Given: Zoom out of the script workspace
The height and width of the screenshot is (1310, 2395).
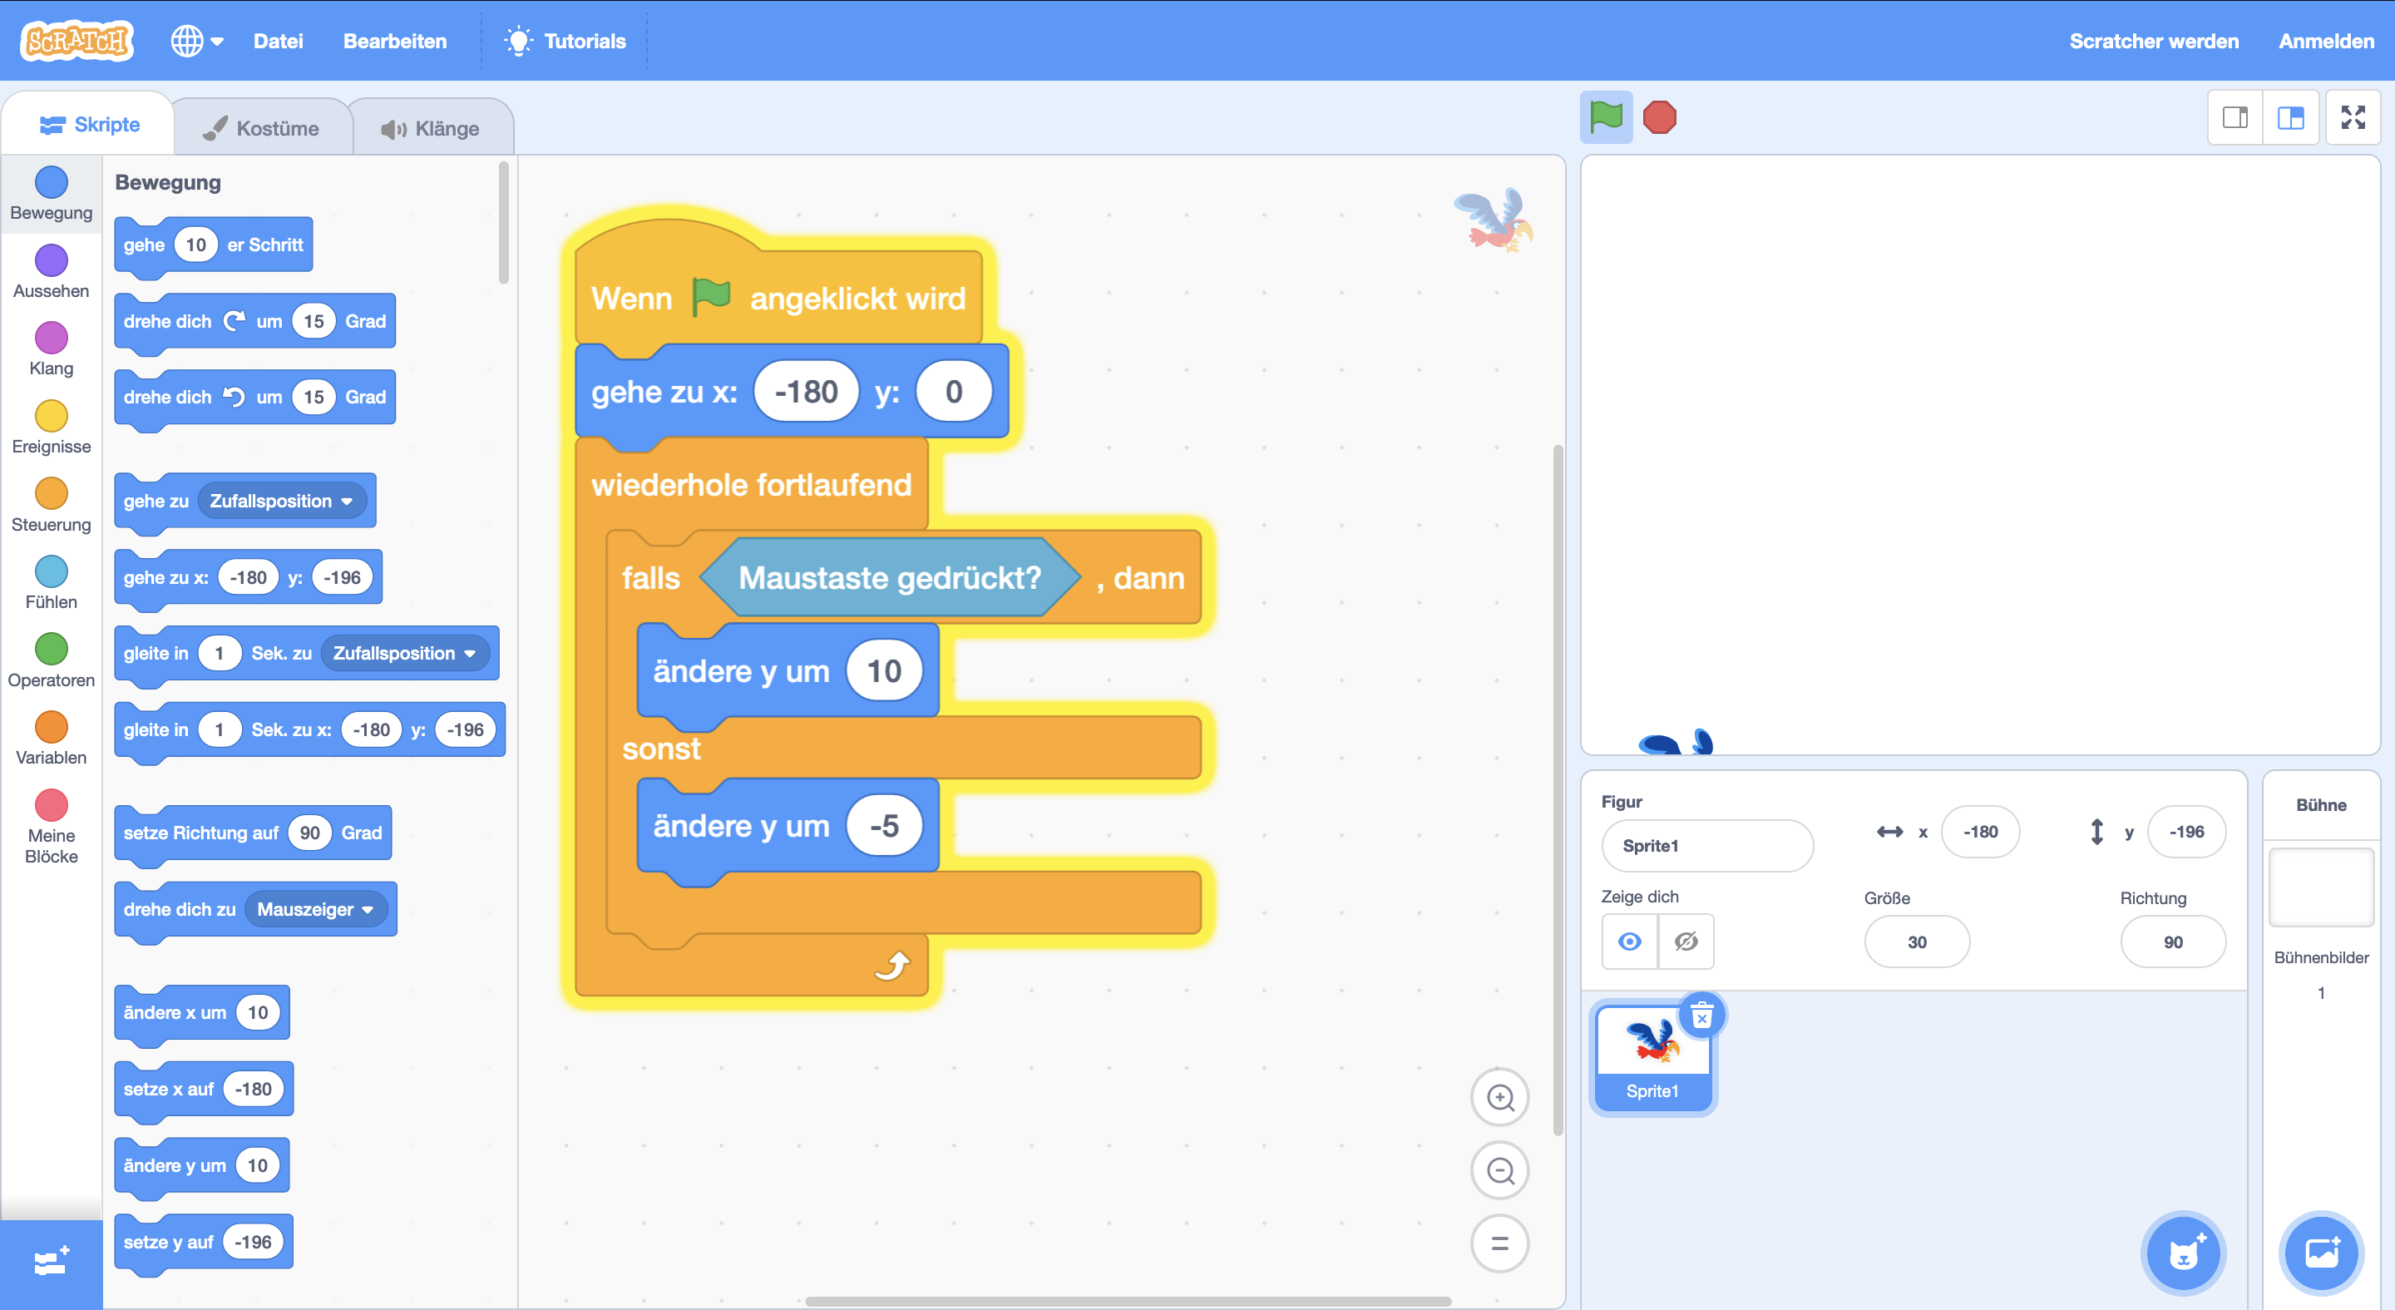Looking at the screenshot, I should coord(1499,1170).
